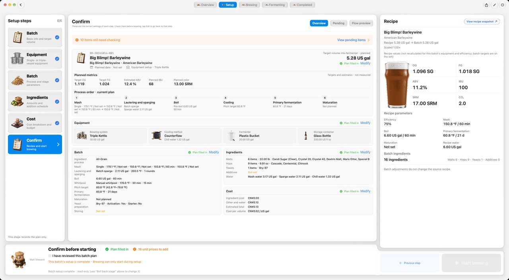Select the Overview view in the Confirm panel
This screenshot has height=280, width=509.
(x=319, y=23)
